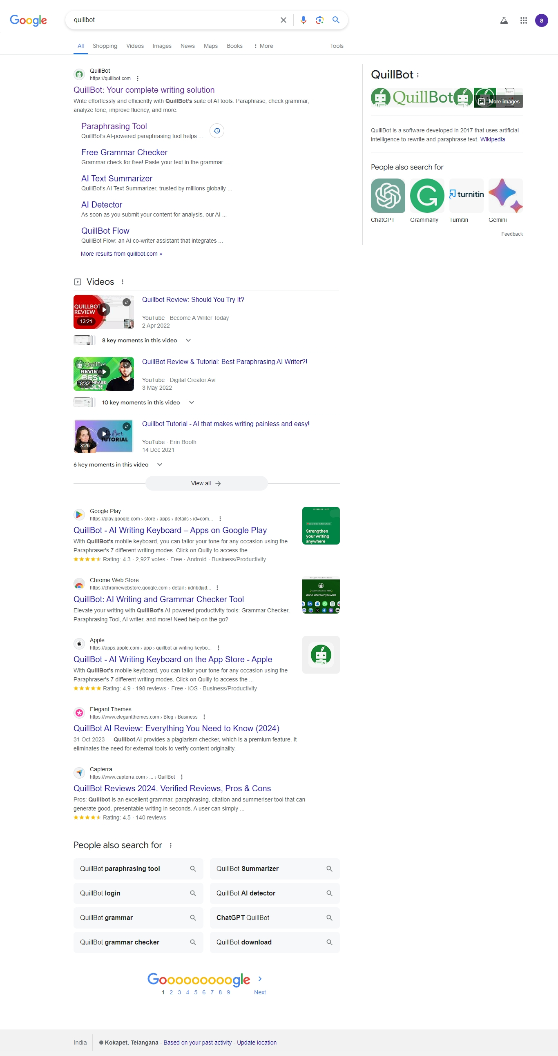The height and width of the screenshot is (1056, 558).
Task: Click More results from quillbot.com
Action: (121, 254)
